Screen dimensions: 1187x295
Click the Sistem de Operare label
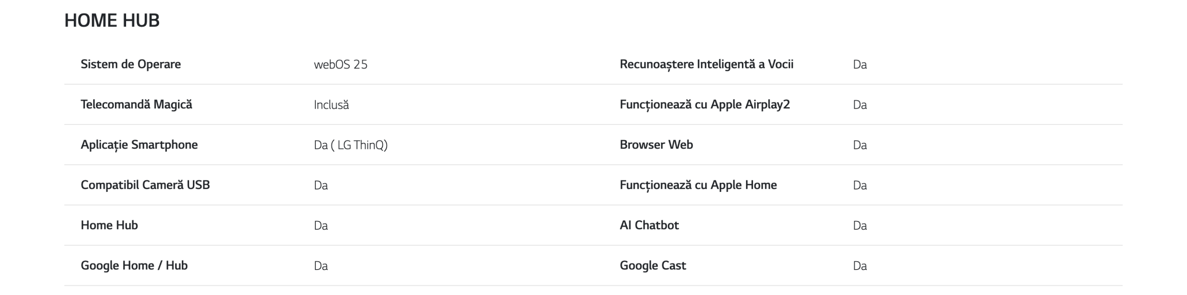(x=131, y=64)
